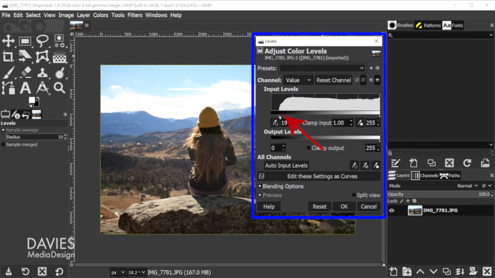Viewport: 495px width, 278px height.
Task: Pick black point for all channels eyedropper
Action: 355,165
